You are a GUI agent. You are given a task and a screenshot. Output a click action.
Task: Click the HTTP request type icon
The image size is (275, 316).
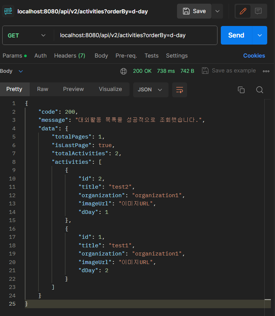click(x=8, y=11)
